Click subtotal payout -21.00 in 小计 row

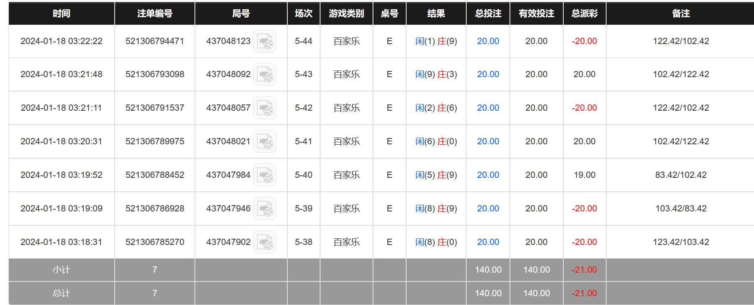584,270
